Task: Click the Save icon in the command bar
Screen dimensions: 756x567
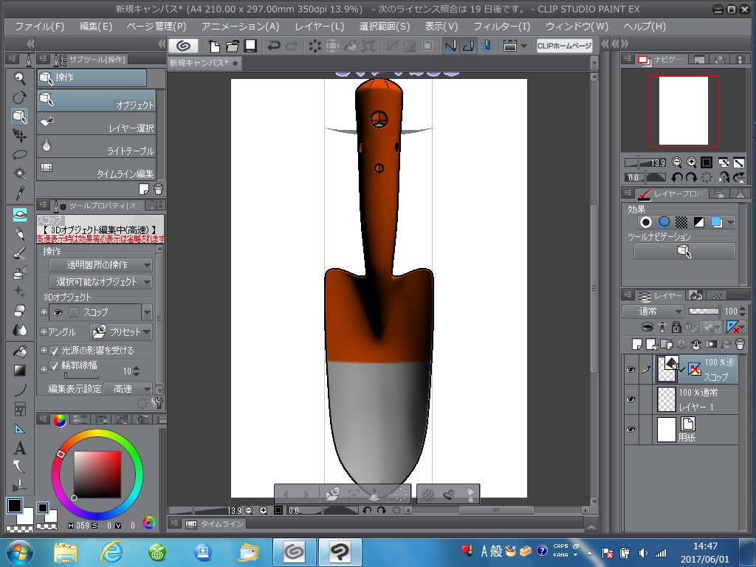Action: pos(250,46)
